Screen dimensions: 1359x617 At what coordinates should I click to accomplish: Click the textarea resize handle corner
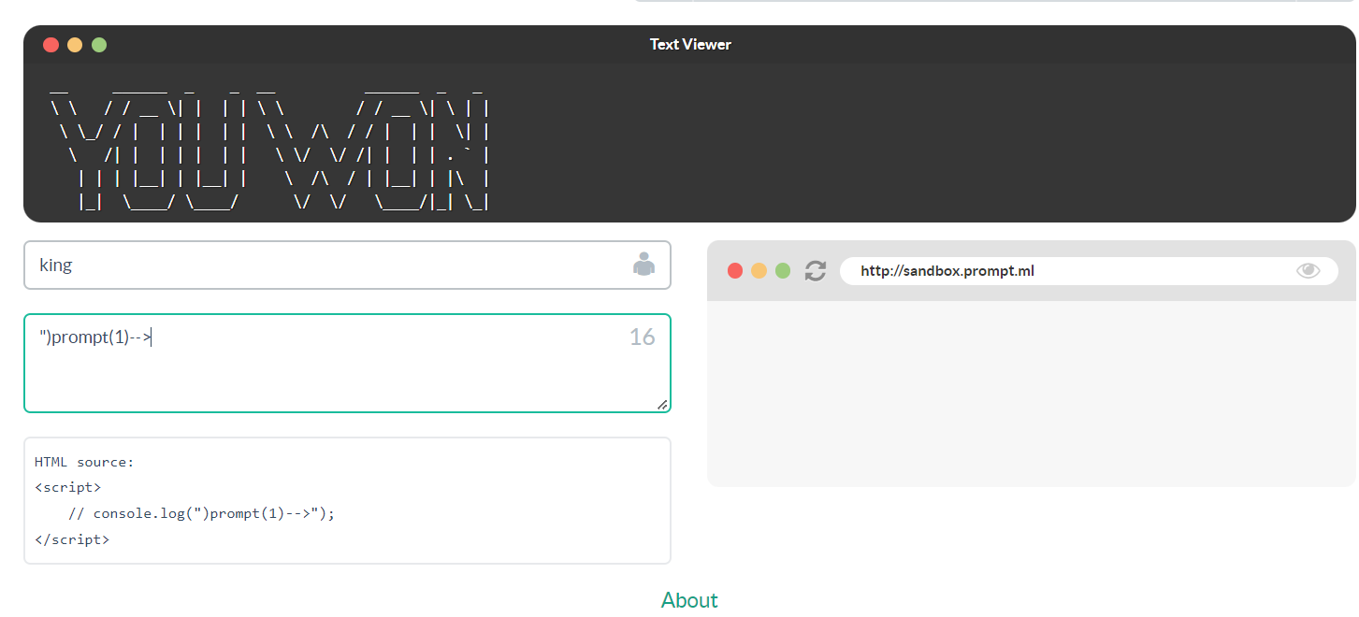[662, 404]
